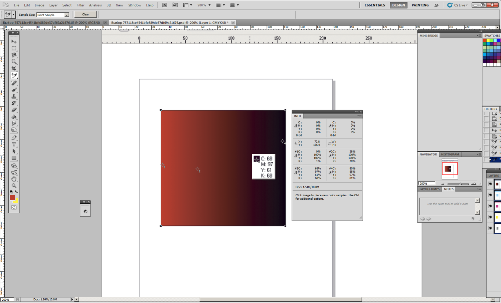
Task: Select the 3D Camera Rotate tool
Action: 14,172
